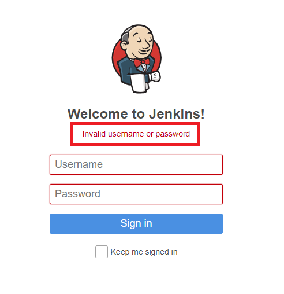Click the Keep me signed in label text
The image size is (284, 294).
(x=144, y=252)
